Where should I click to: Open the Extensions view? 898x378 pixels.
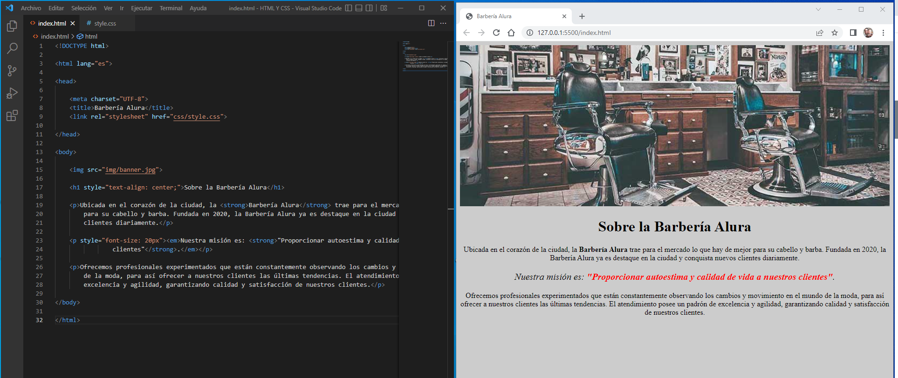tap(12, 115)
